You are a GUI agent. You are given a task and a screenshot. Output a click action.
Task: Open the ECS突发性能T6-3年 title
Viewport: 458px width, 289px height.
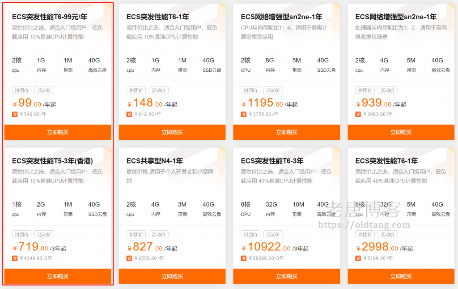(x=272, y=161)
